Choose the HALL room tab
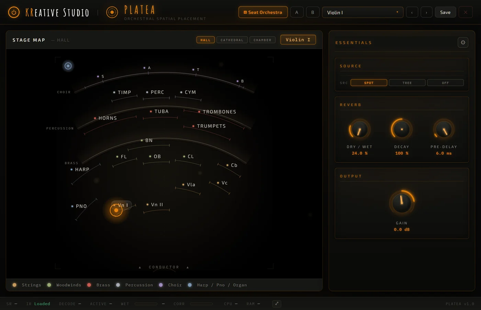Viewport: 481px width, 310px height. [x=205, y=40]
